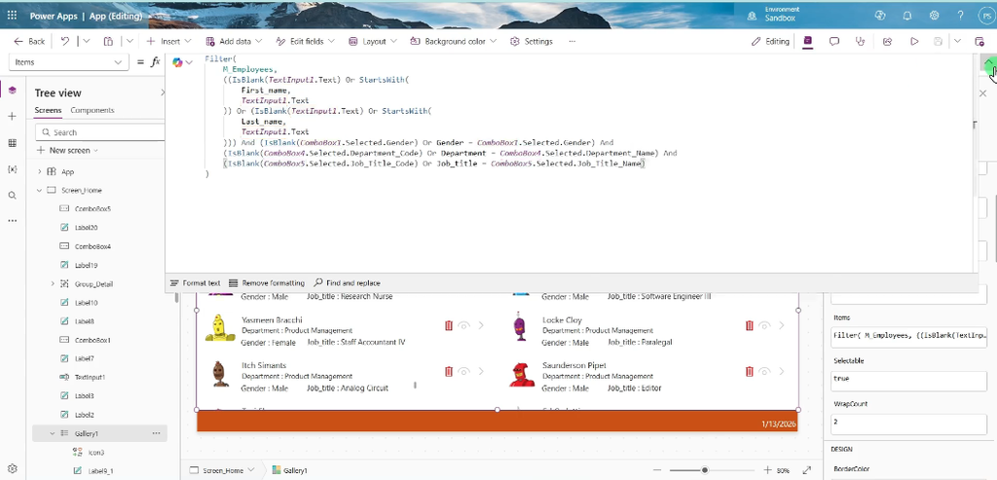This screenshot has width=997, height=480.
Task: Click Tree view Search field
Action: (x=100, y=132)
